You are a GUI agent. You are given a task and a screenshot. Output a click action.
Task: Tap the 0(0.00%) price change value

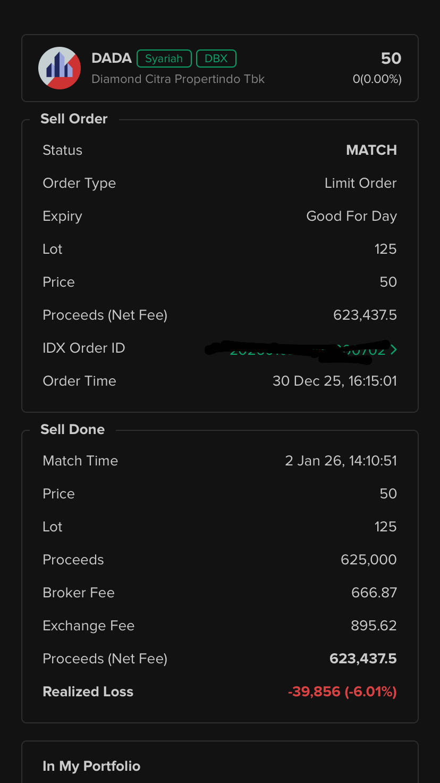coord(377,79)
